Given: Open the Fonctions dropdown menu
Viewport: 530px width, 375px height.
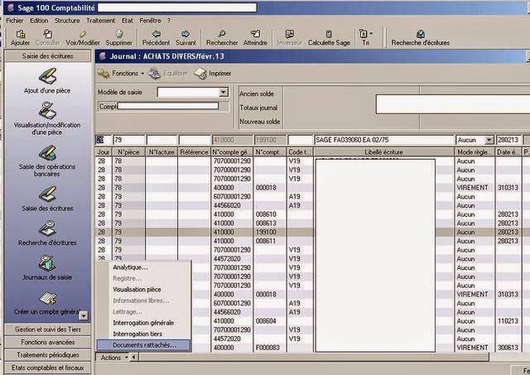Looking at the screenshot, I should click(x=121, y=74).
